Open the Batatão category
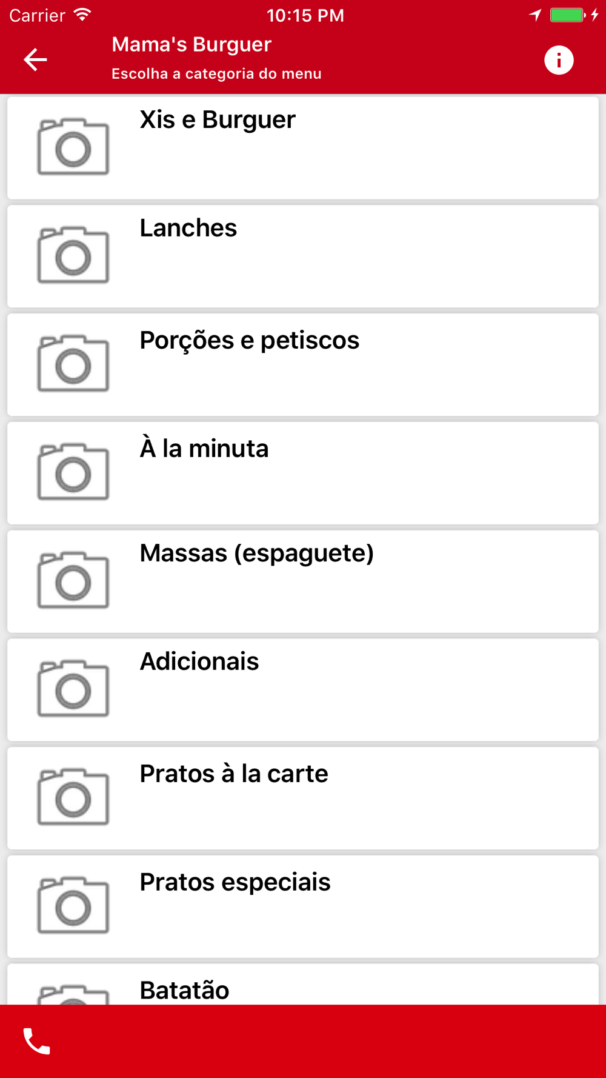Viewport: 606px width, 1078px height. pyautogui.click(x=185, y=990)
